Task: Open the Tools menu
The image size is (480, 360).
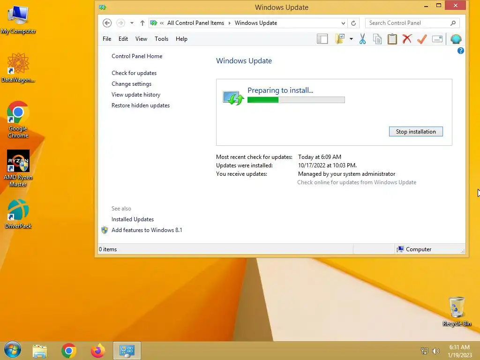Action: [161, 39]
